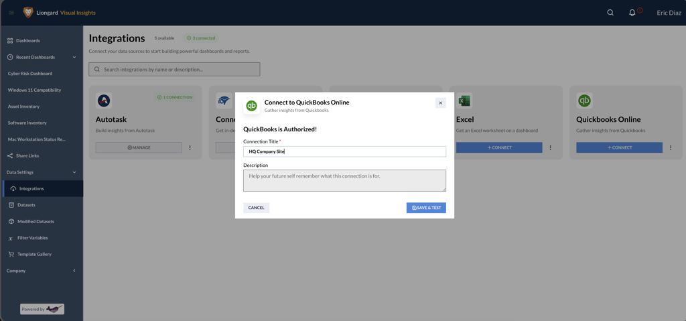Collapse Recent Dashboards chevron
The height and width of the screenshot is (321, 686).
point(74,58)
